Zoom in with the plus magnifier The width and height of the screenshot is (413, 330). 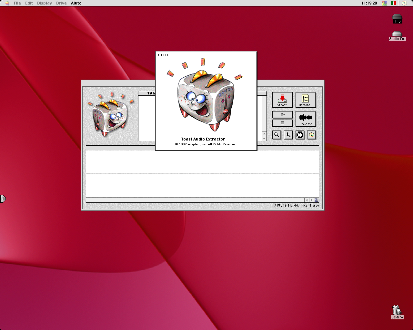tap(288, 135)
